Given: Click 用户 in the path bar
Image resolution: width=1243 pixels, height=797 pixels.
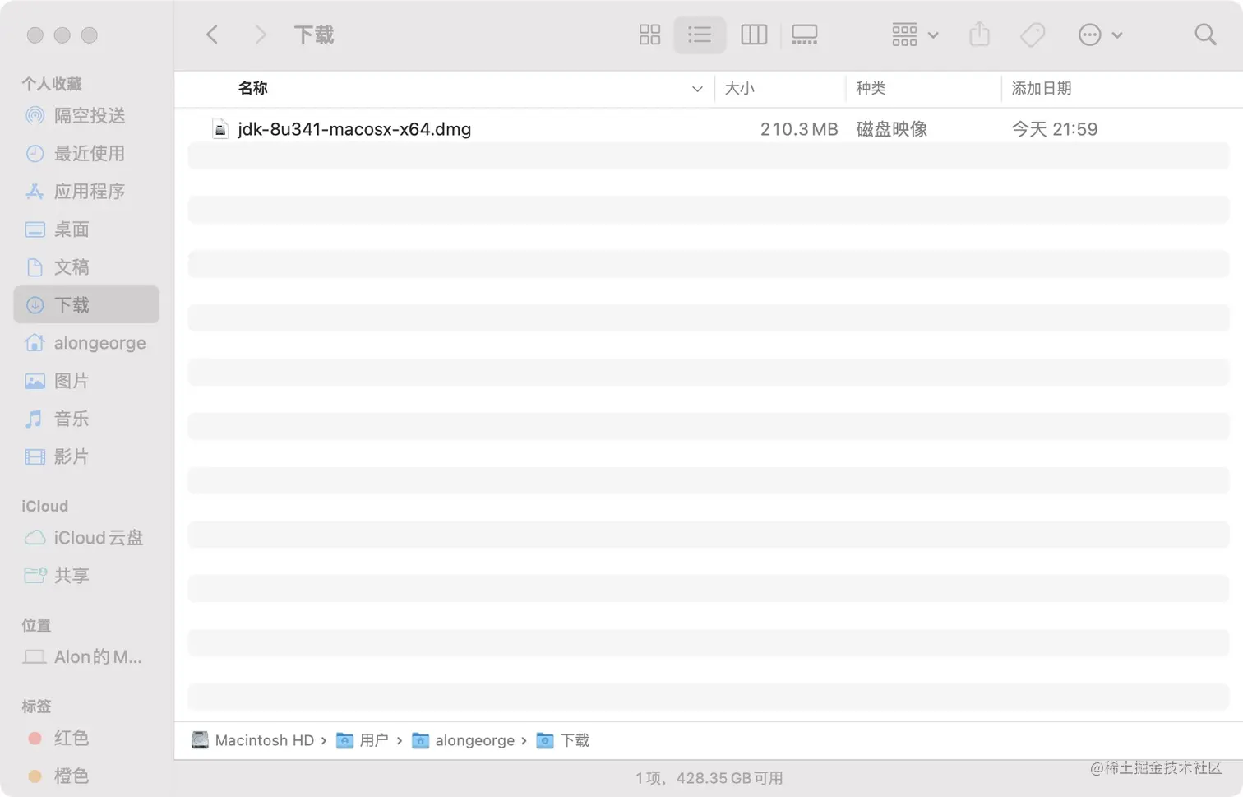Looking at the screenshot, I should 363,740.
